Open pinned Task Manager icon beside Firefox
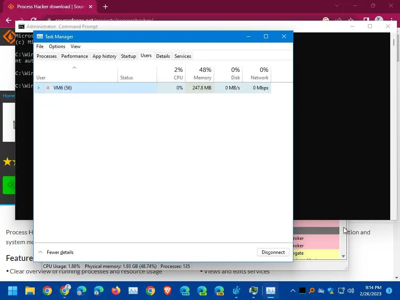 click(133, 291)
